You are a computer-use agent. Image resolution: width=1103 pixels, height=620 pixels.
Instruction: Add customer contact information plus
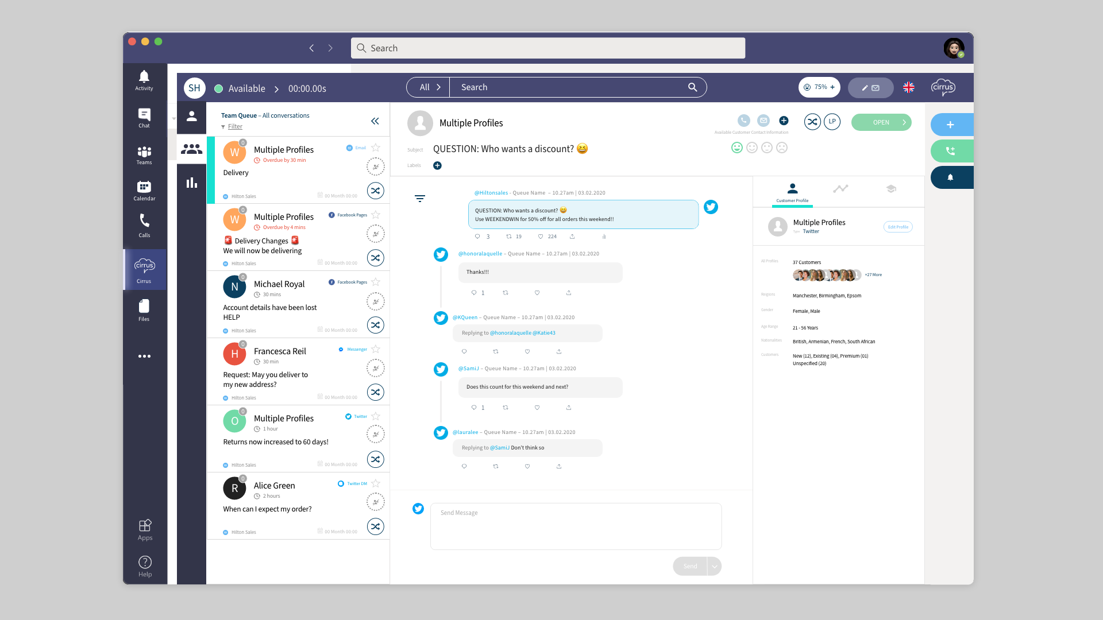784,121
